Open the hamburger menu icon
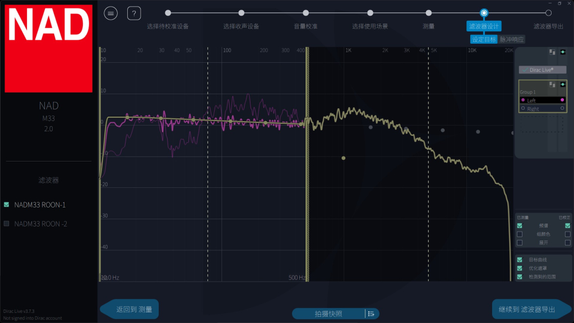The height and width of the screenshot is (323, 574). 110,13
